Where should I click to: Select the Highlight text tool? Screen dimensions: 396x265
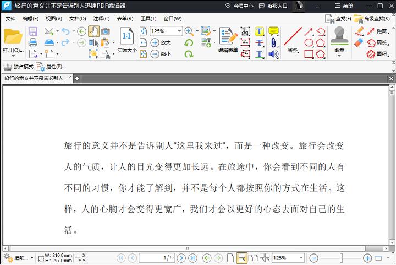point(259,31)
